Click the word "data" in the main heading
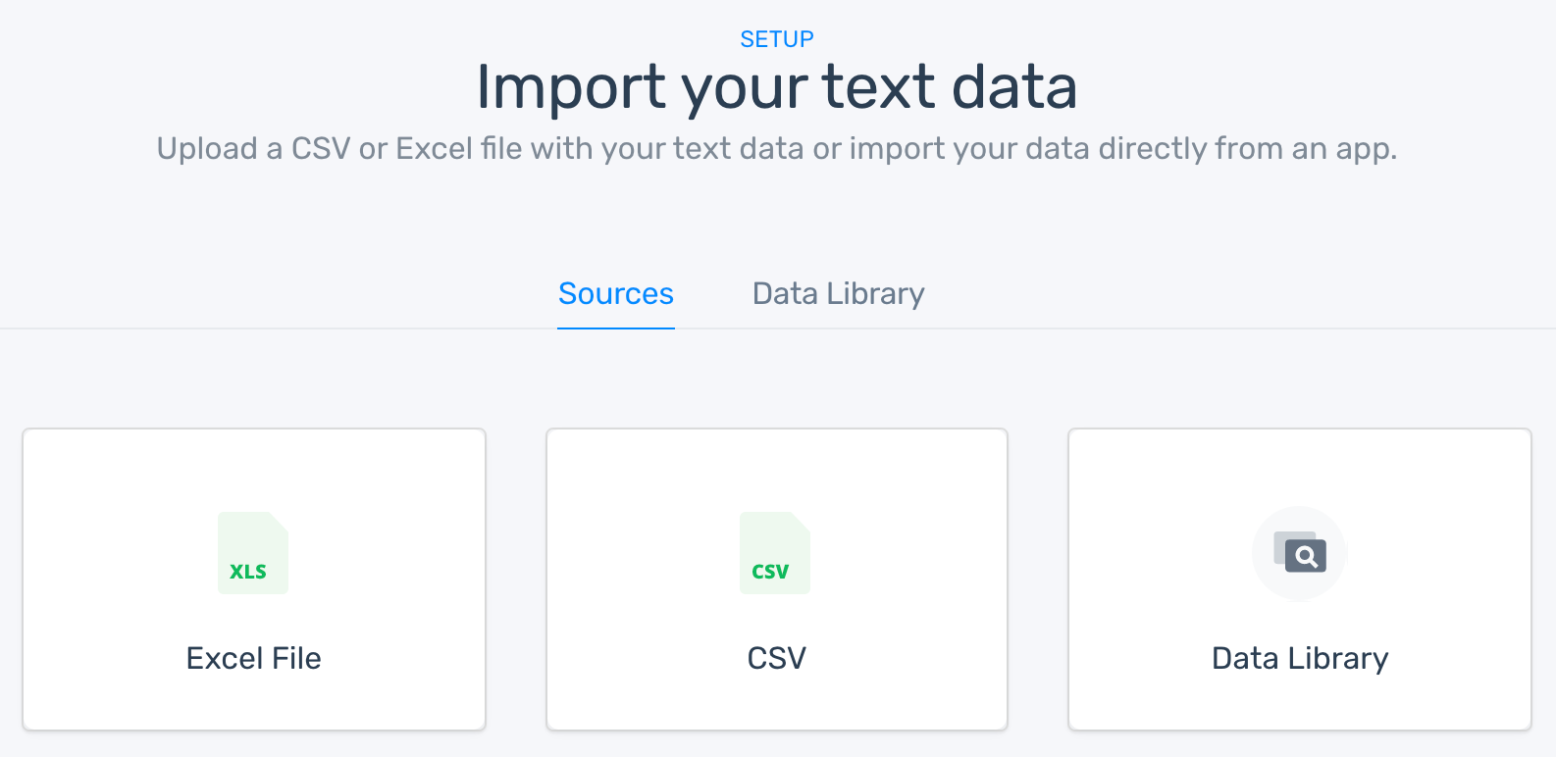 [1014, 86]
